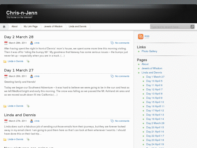The image size is (197, 148).
Task: Open Linda-n-Dennis category under Day 1 post
Action: [15, 106]
